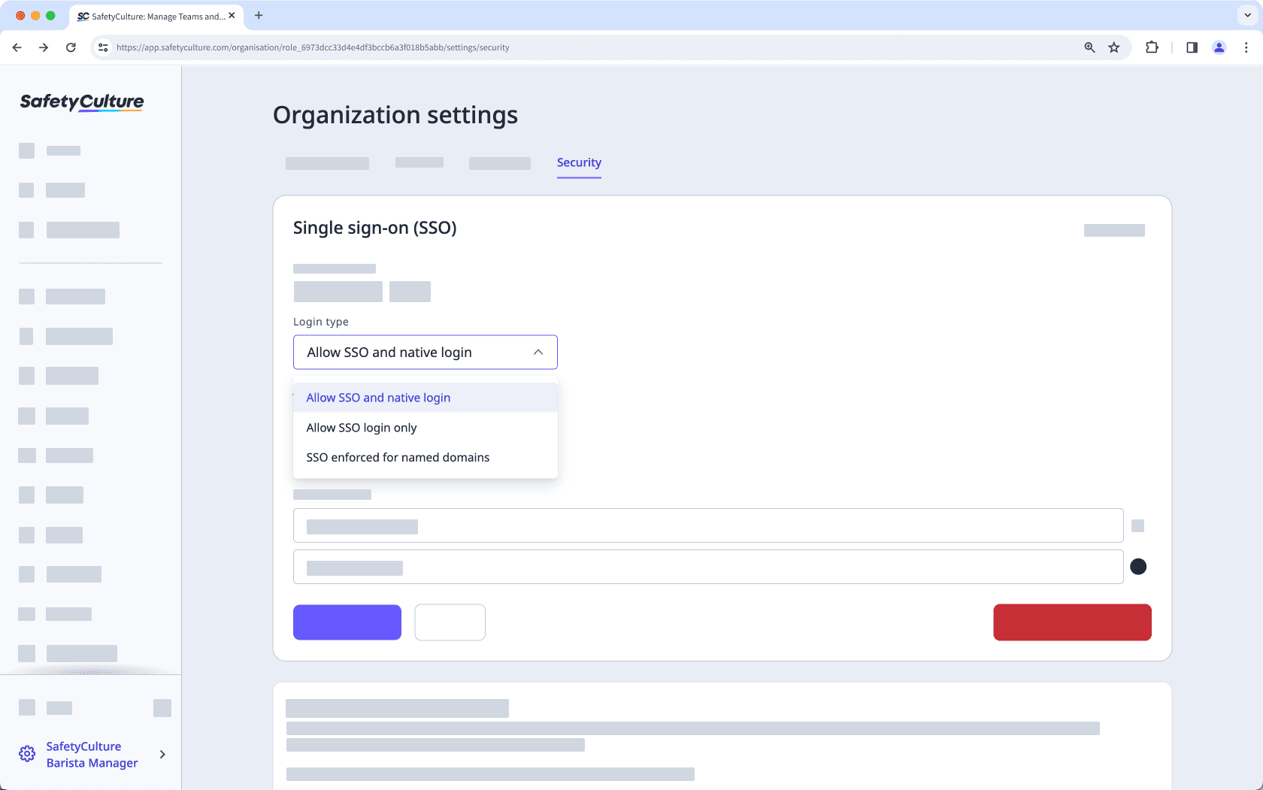Click the browser back arrow
Image resolution: width=1263 pixels, height=790 pixels.
coord(17,47)
